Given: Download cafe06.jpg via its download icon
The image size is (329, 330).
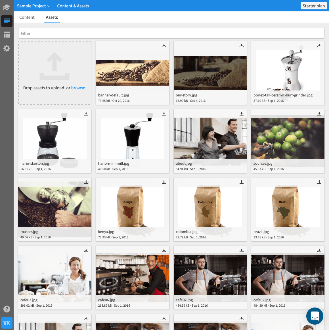Looking at the screenshot, I should pyautogui.click(x=164, y=250).
